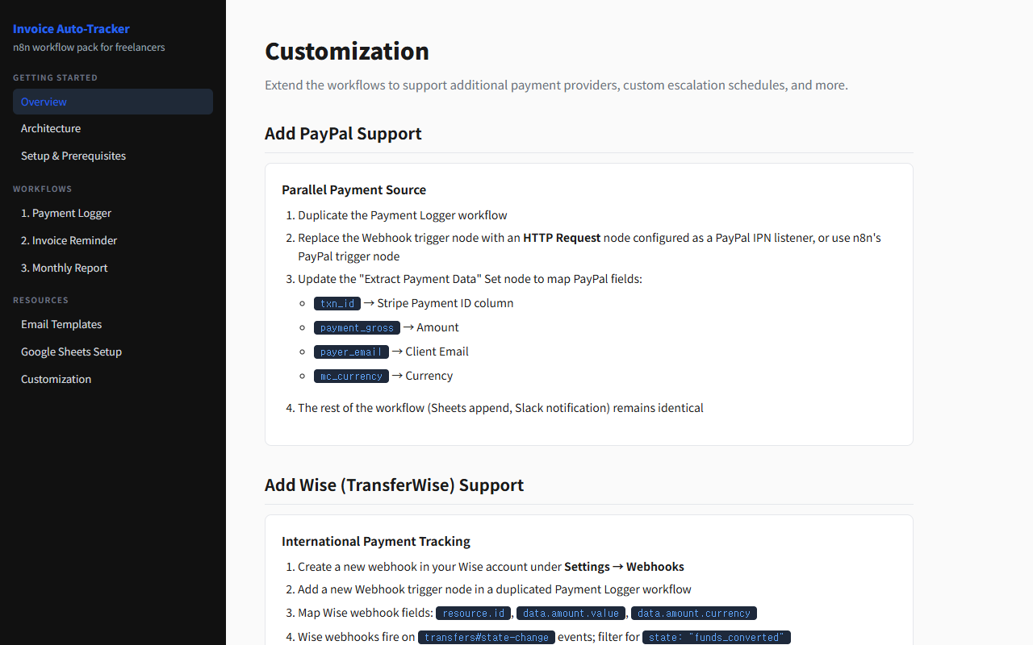Select the data.amount.value code snippet
This screenshot has height=645, width=1033.
(571, 613)
